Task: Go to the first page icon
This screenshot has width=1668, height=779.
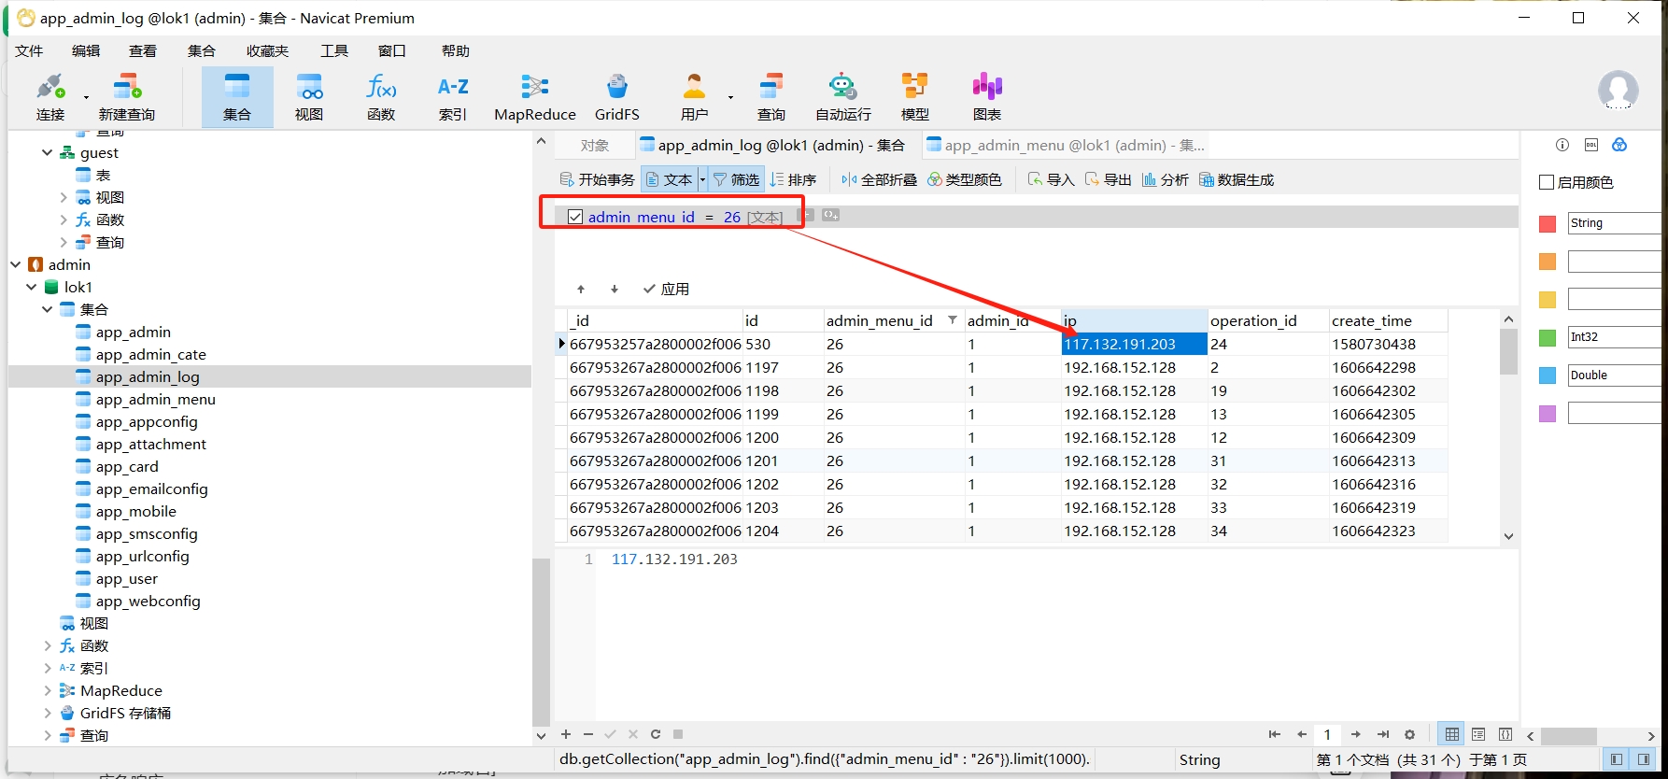Action: (x=1274, y=735)
